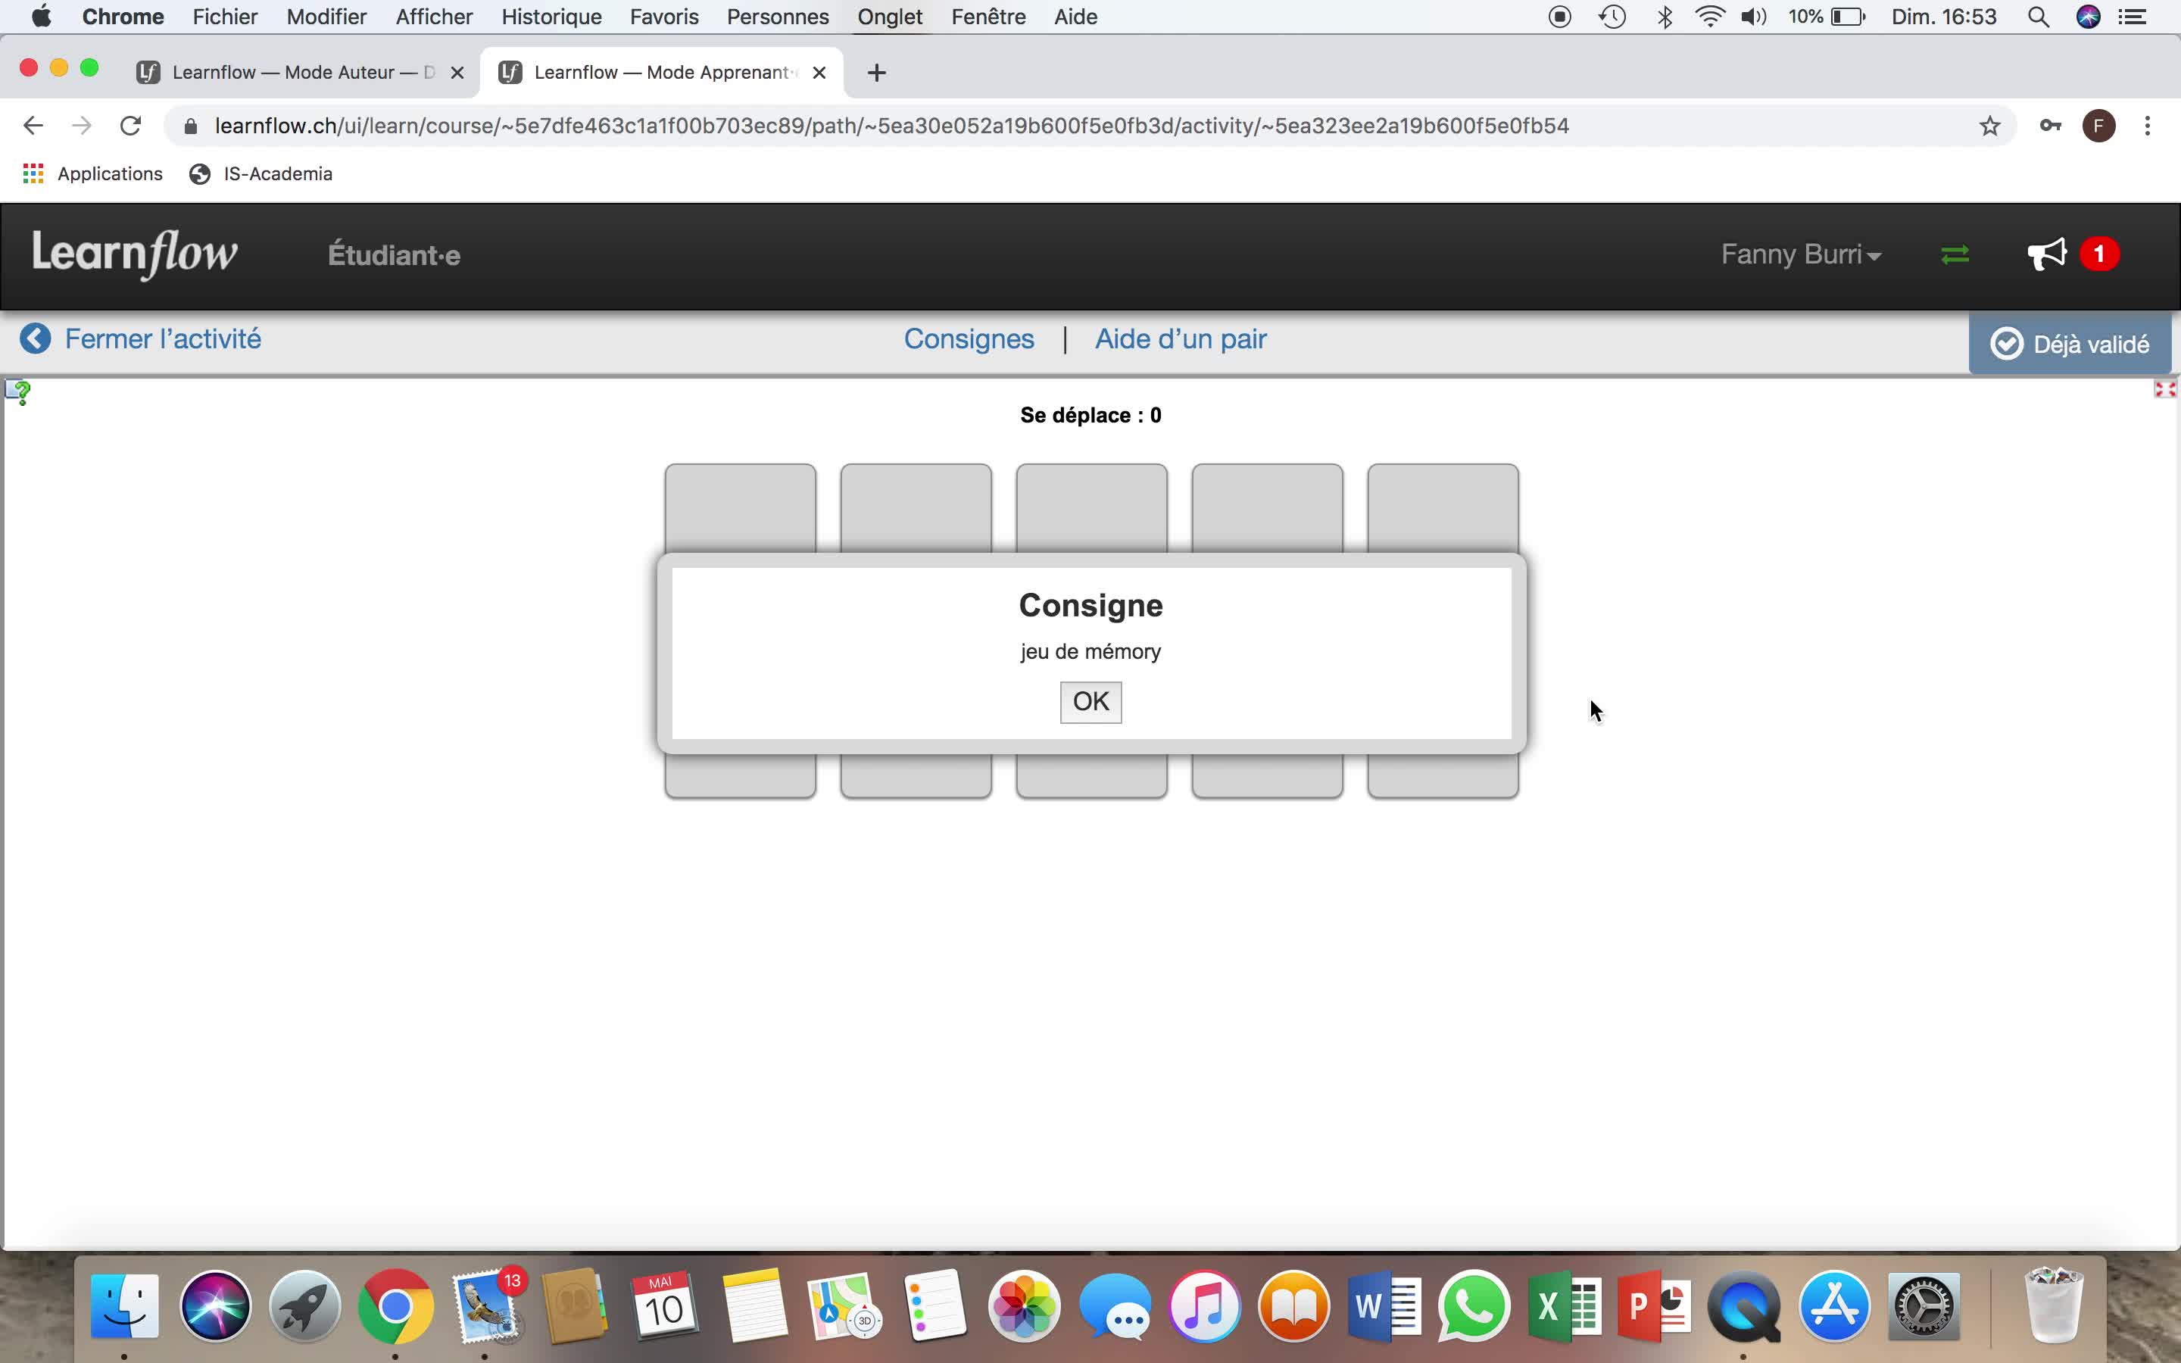Reload the page with refresh icon
The height and width of the screenshot is (1363, 2181).
pyautogui.click(x=131, y=126)
